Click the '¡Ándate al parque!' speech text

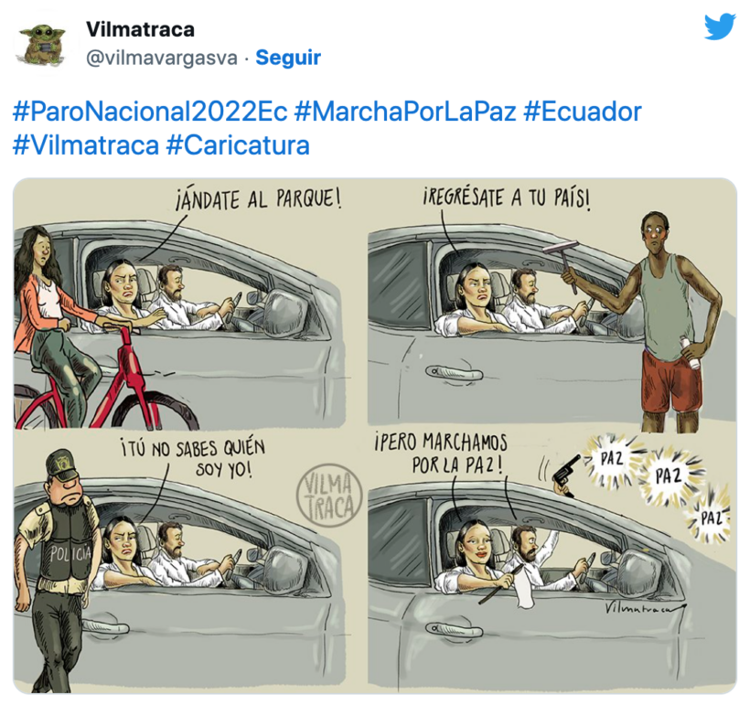pos(259,199)
